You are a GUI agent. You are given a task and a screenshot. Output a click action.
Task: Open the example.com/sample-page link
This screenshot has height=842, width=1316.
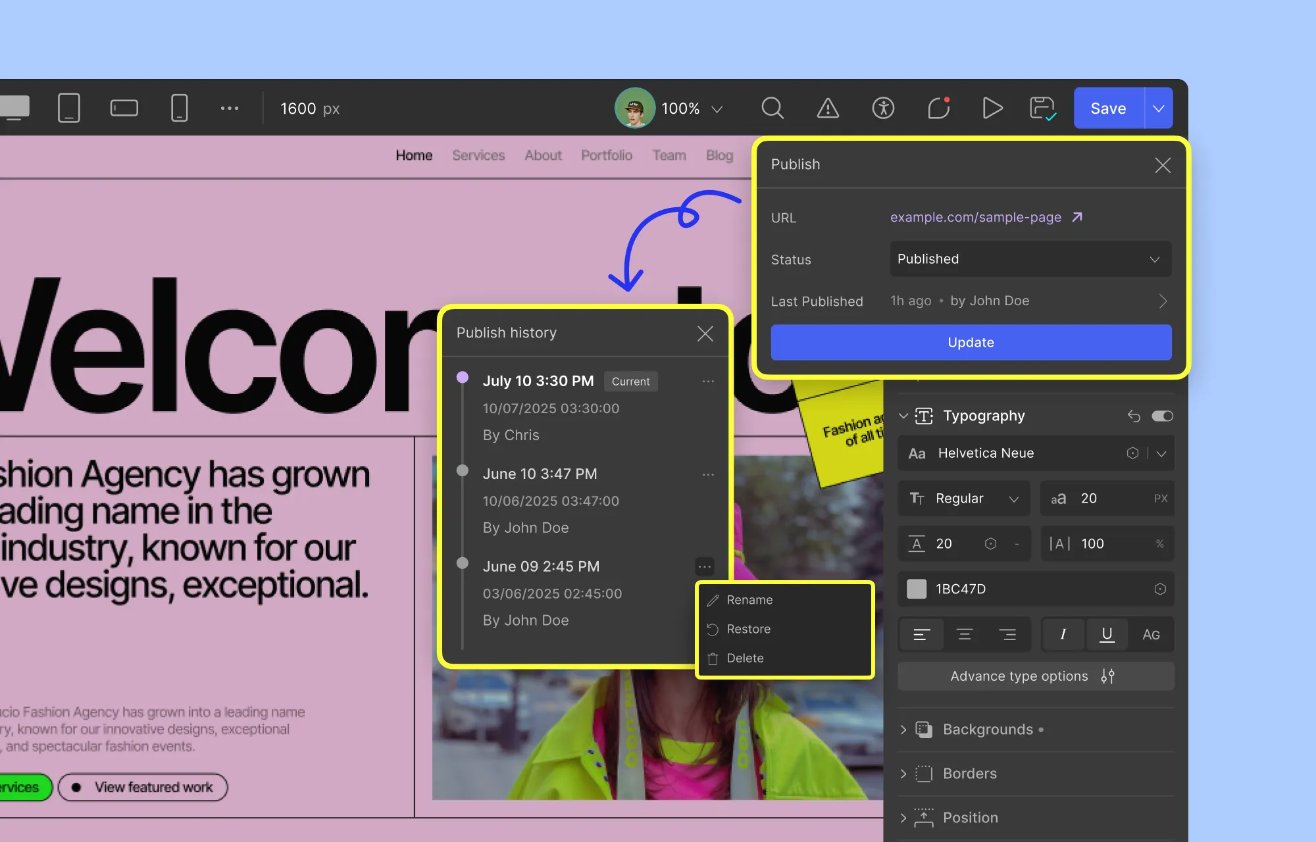coord(976,217)
